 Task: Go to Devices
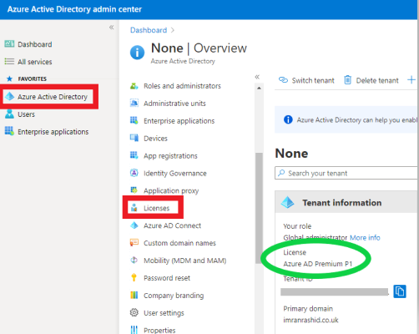click(155, 139)
